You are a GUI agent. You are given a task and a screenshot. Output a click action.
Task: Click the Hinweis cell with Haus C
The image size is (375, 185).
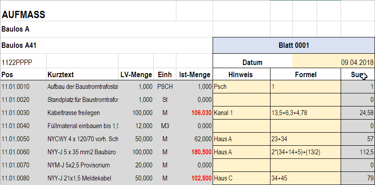point(241,178)
